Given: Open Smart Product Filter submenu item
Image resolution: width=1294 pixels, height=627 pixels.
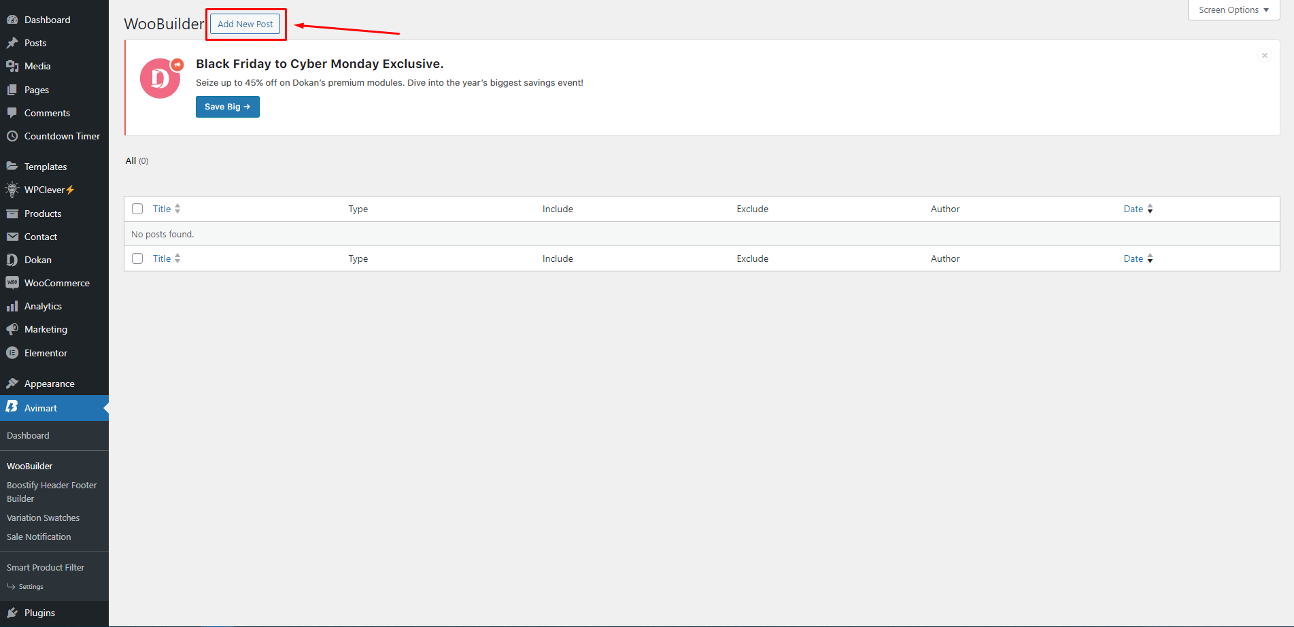Looking at the screenshot, I should click(x=46, y=567).
